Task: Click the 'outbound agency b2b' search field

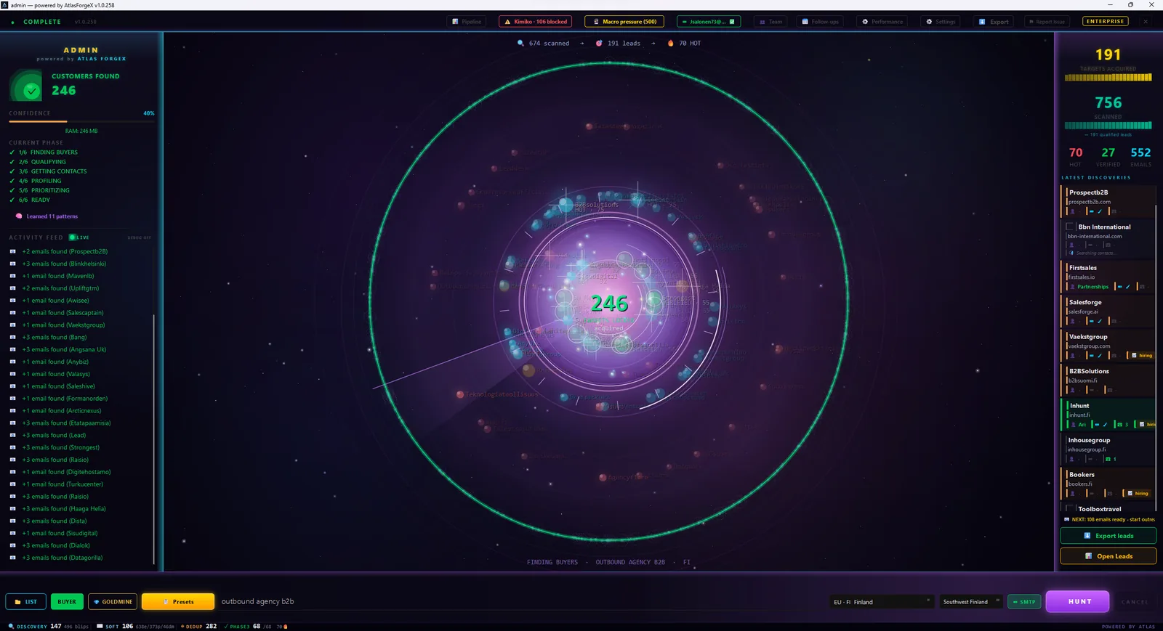Action: coord(520,601)
